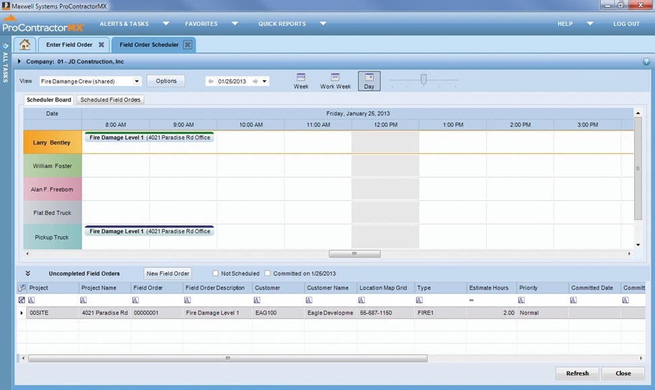This screenshot has width=655, height=390.
Task: Open the View crew dropdown
Action: [x=137, y=81]
